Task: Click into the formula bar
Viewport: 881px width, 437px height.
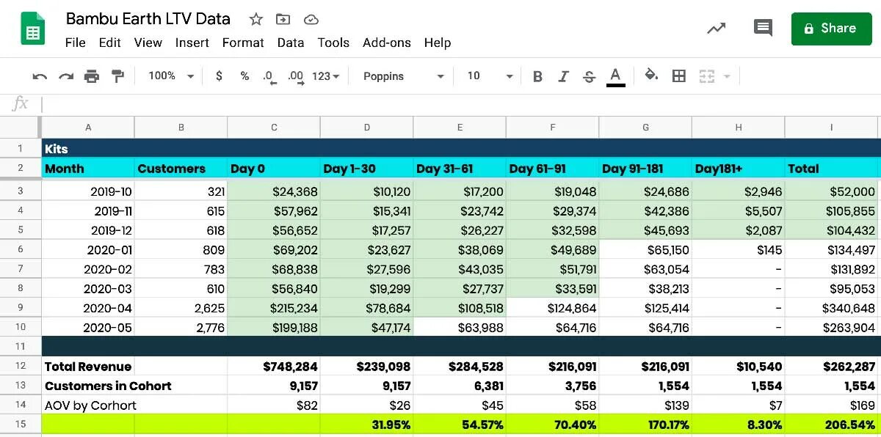Action: click(461, 104)
